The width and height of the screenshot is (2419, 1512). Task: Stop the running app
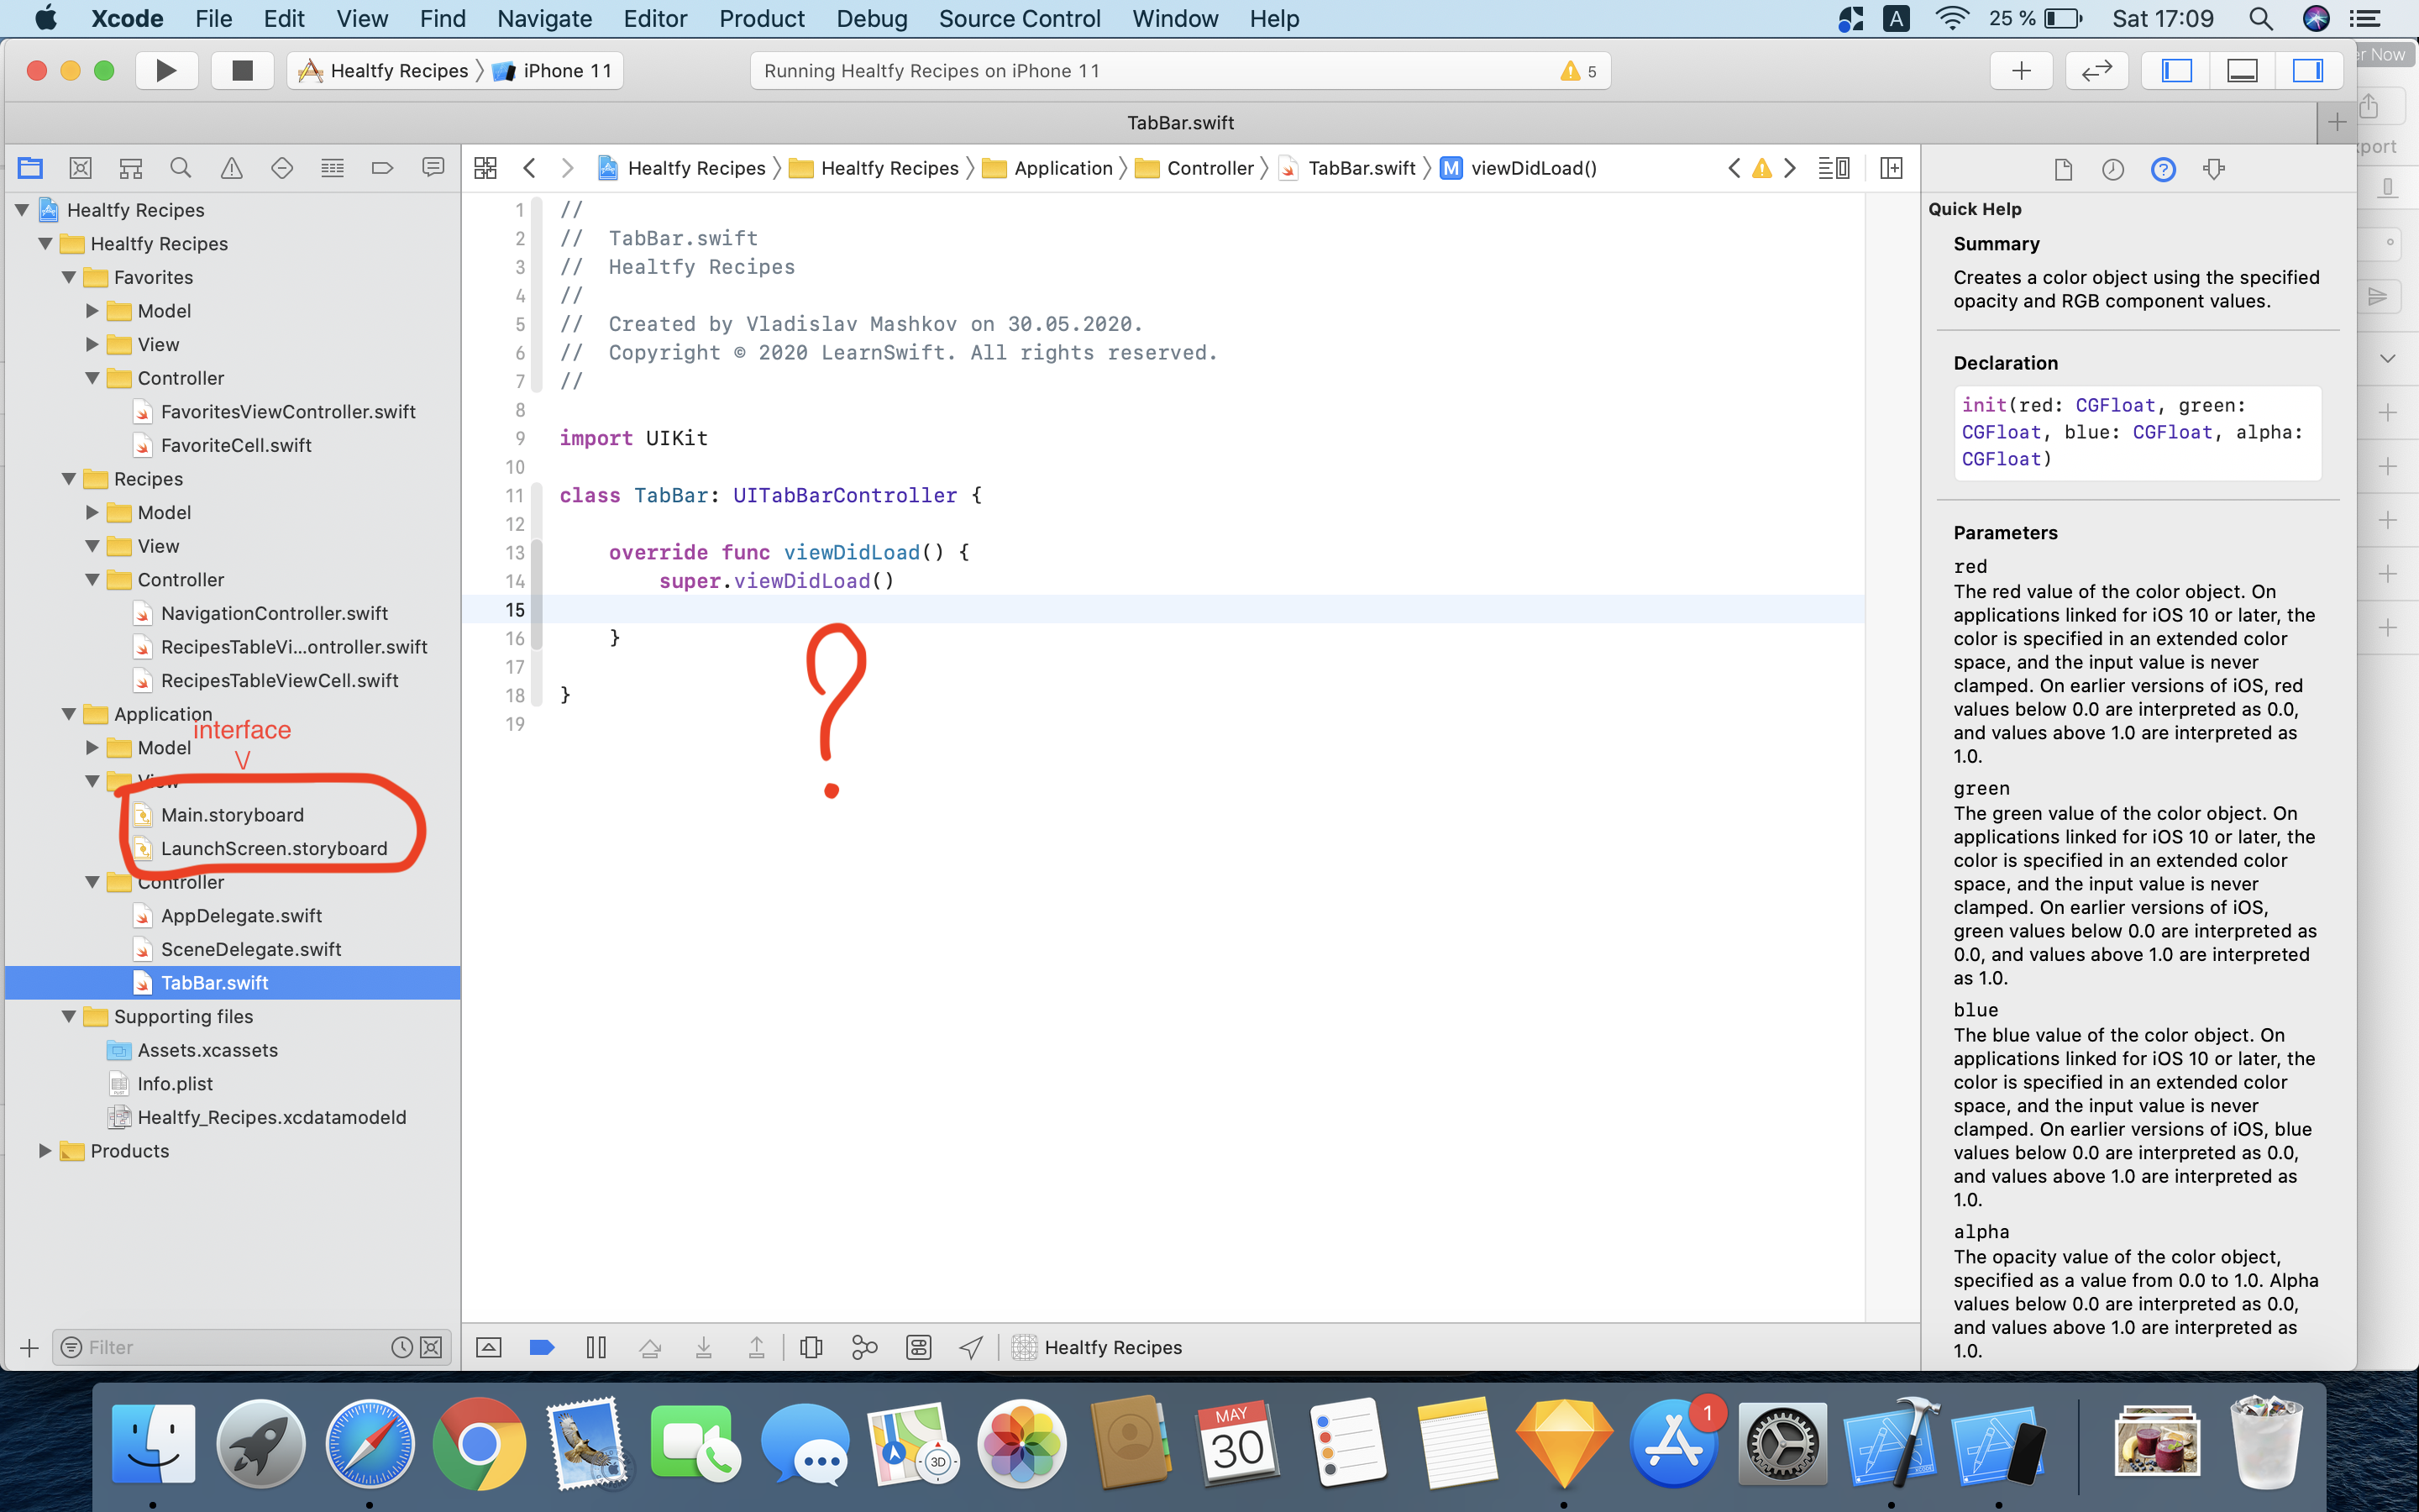[x=242, y=70]
